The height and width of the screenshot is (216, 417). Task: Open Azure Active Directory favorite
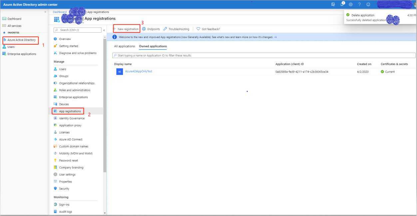pyautogui.click(x=21, y=40)
